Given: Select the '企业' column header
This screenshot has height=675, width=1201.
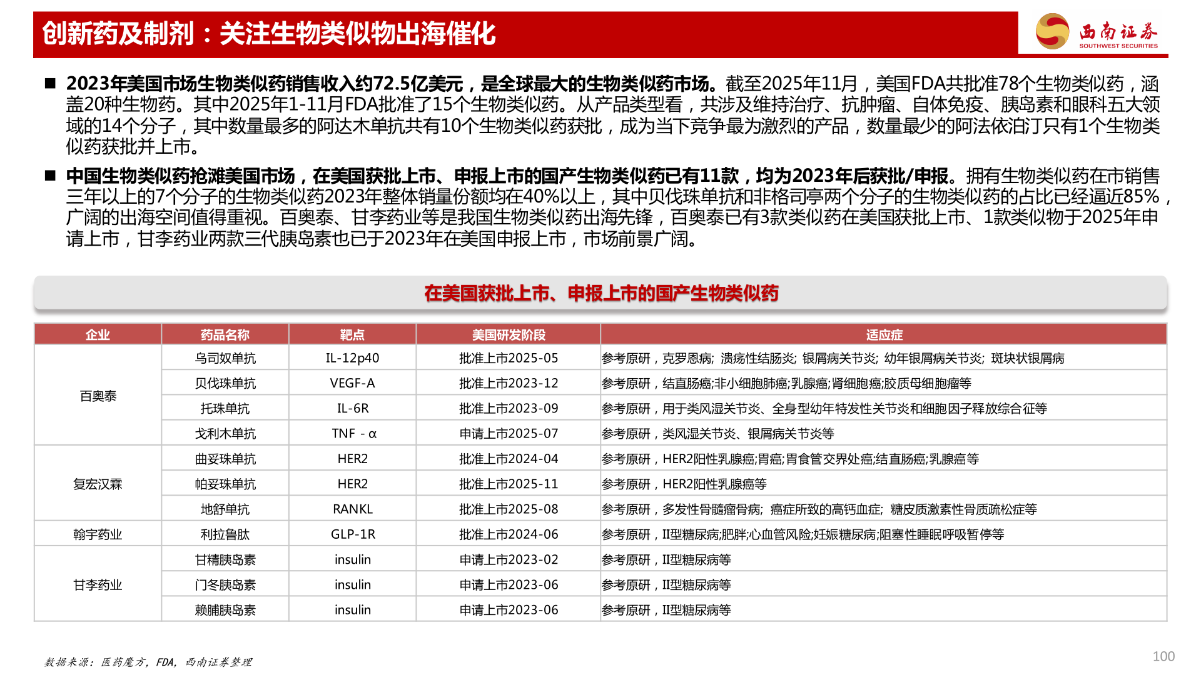Looking at the screenshot, I should coord(98,334).
